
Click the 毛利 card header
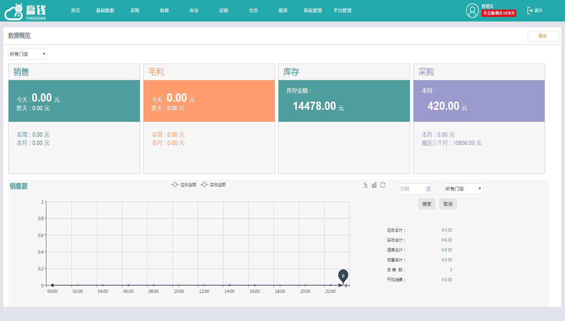point(209,72)
